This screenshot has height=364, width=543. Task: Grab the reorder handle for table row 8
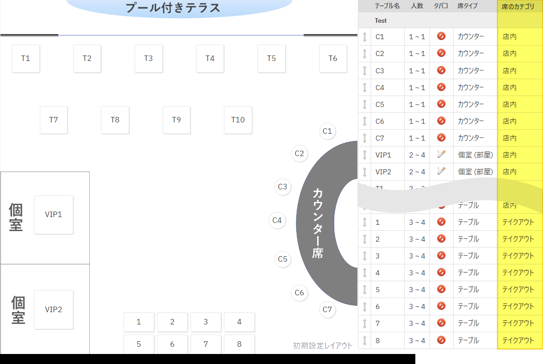point(365,340)
